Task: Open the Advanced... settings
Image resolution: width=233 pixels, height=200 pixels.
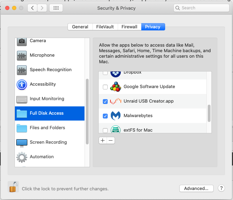Action: click(196, 189)
